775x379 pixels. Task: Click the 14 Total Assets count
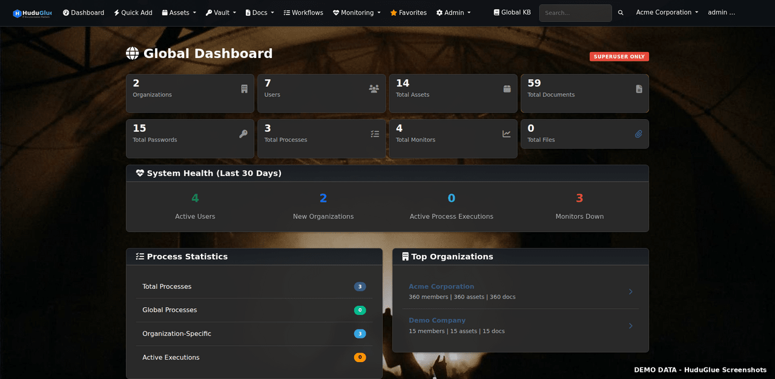(x=403, y=83)
